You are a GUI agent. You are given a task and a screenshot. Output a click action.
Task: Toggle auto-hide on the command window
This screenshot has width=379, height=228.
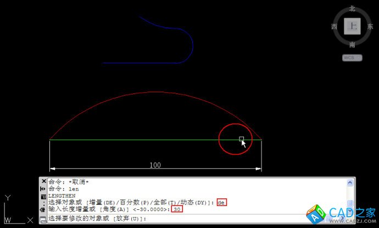pos(43,188)
